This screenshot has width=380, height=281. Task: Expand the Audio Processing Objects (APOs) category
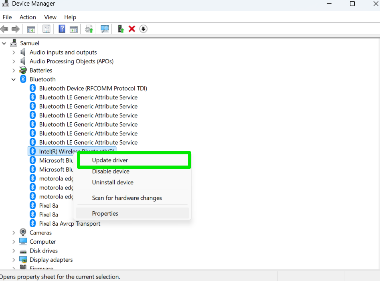(x=14, y=61)
